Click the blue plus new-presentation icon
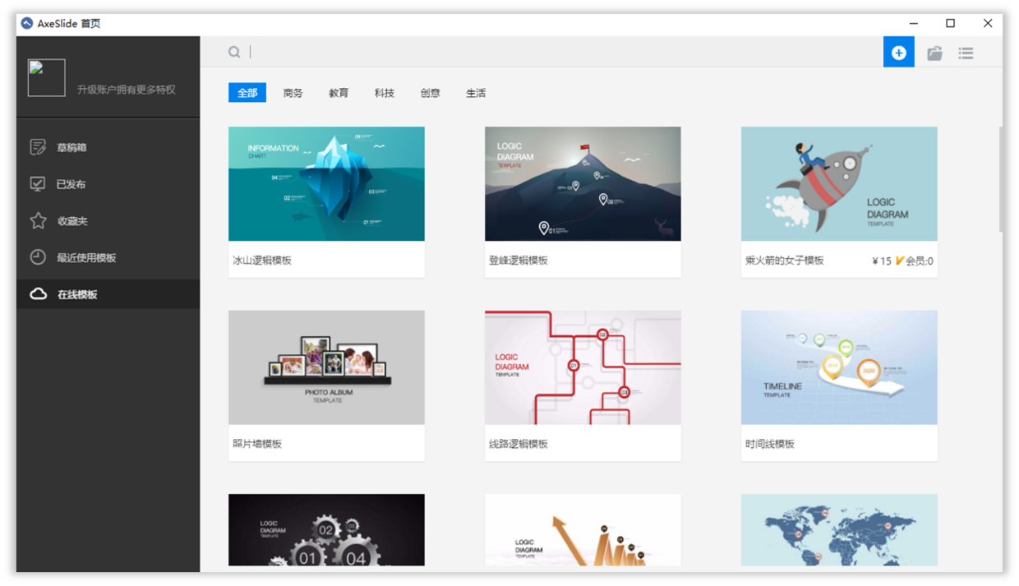1019x586 pixels. tap(898, 53)
